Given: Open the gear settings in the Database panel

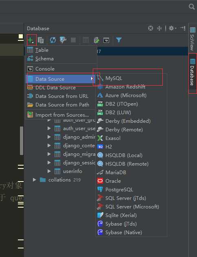Looking at the screenshot, I should (173, 29).
